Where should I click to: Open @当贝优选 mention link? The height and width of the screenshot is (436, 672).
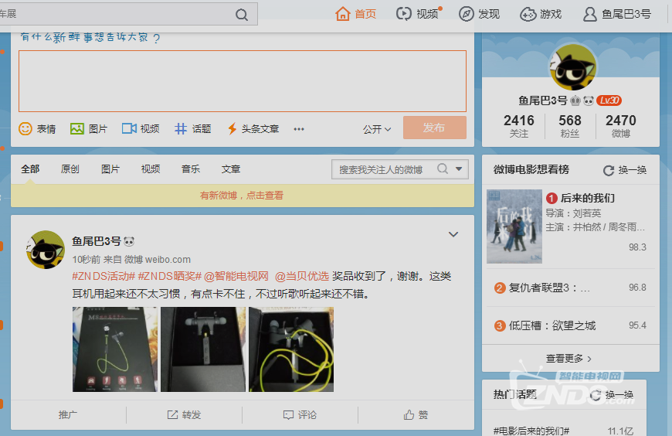tap(302, 276)
